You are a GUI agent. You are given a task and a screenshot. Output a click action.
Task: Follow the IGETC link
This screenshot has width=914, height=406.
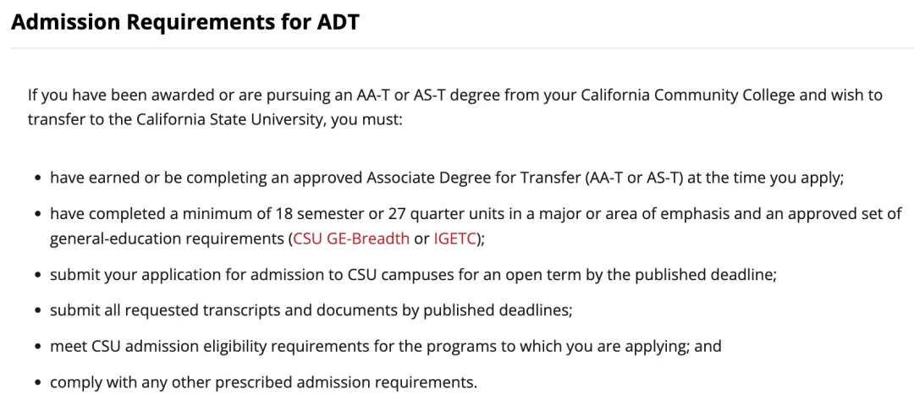pyautogui.click(x=455, y=239)
